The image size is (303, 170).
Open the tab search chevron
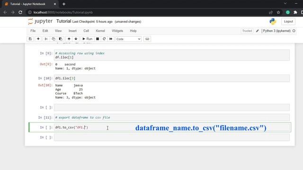tap(285, 3)
